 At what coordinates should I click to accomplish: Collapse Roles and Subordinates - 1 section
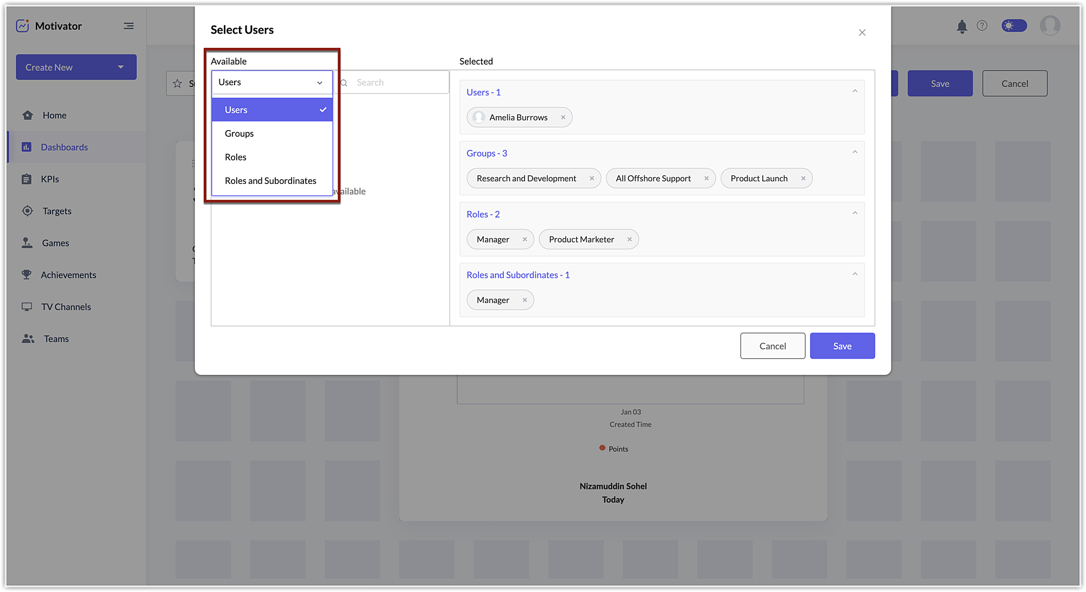(855, 274)
